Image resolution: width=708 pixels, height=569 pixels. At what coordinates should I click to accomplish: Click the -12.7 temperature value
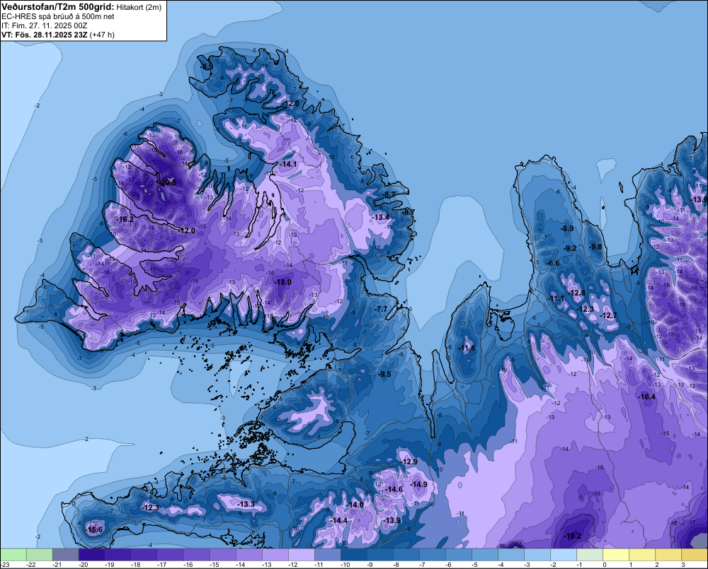[609, 315]
